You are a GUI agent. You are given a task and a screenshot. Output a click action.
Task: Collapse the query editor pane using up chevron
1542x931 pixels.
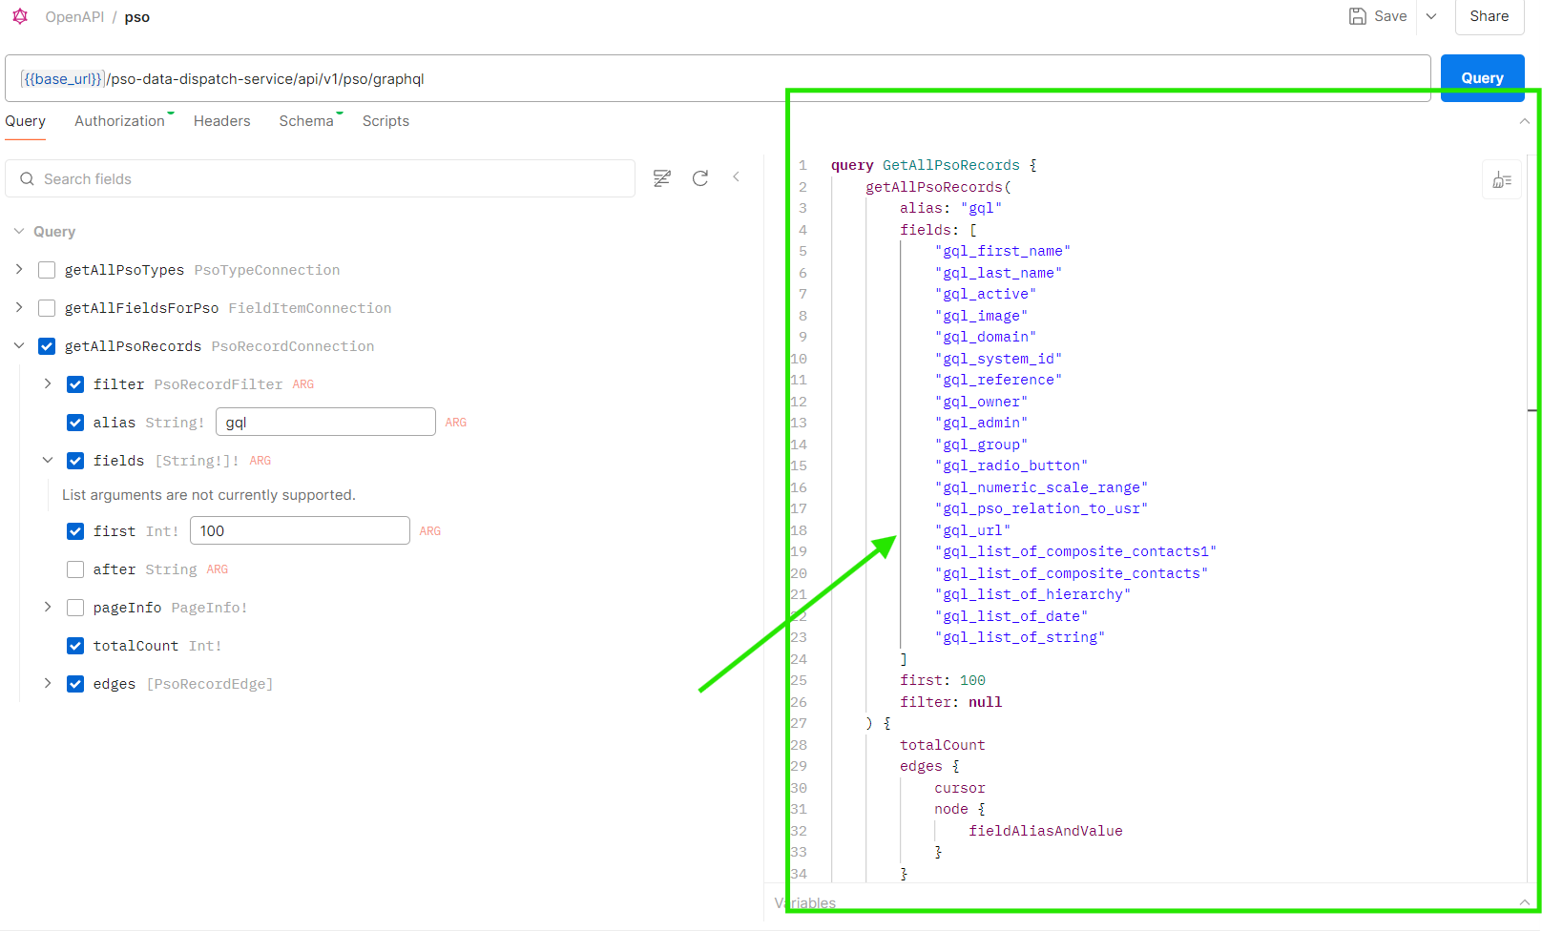pos(1524,121)
